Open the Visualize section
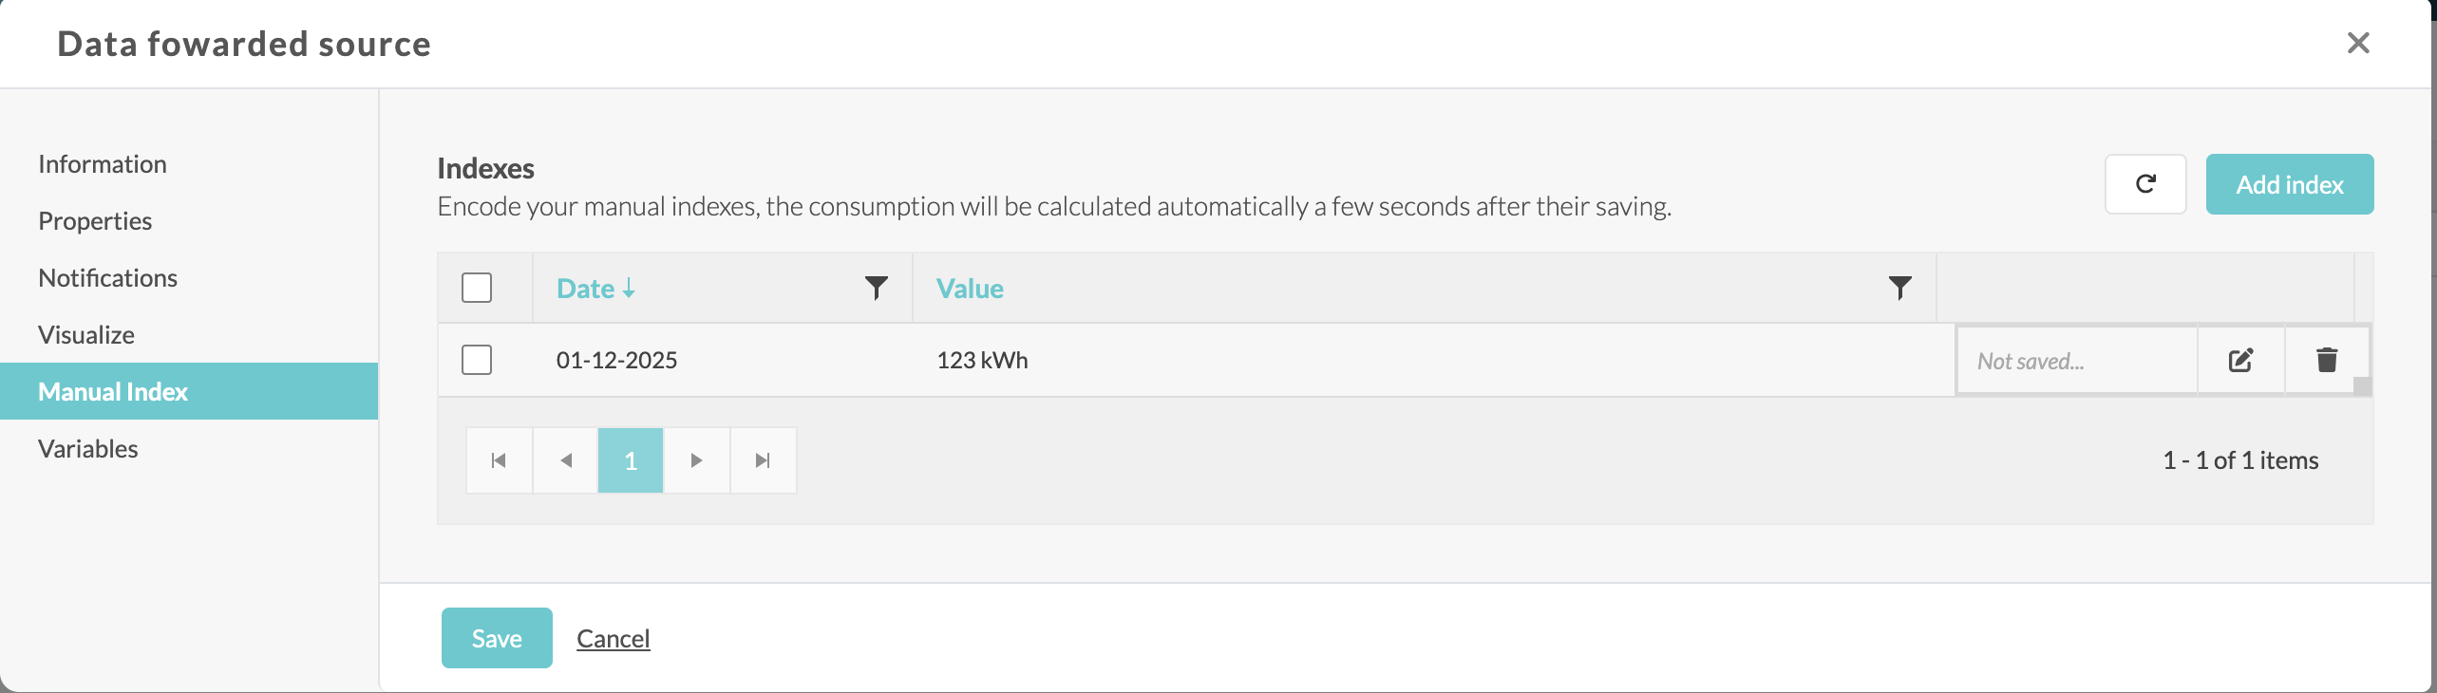Viewport: 2437px width, 693px height. coord(86,335)
